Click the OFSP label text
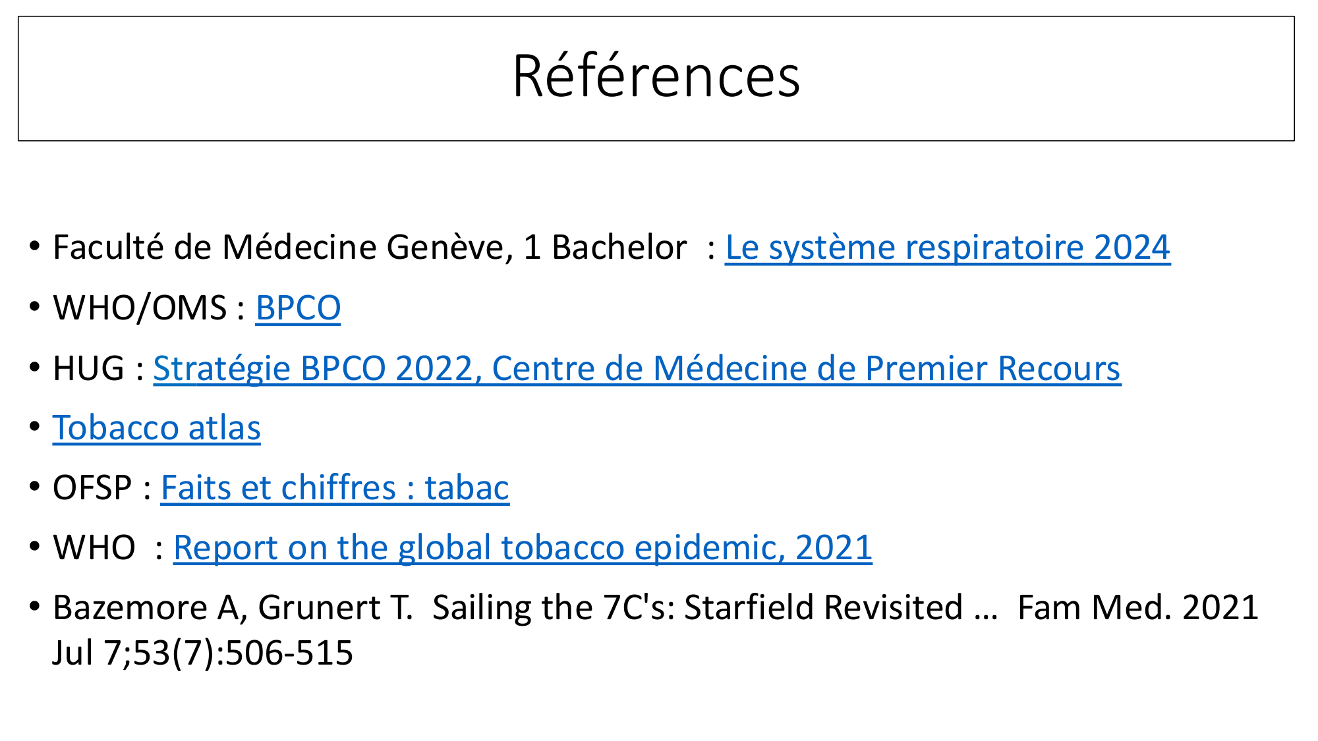The height and width of the screenshot is (741, 1318). coord(92,489)
